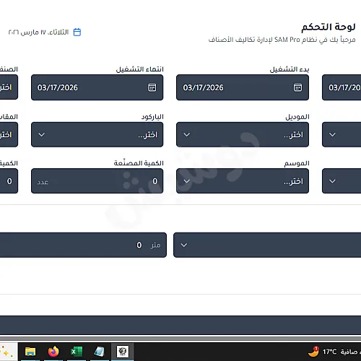
Task: Expand the الموسم dropdown
Action: 243,181
